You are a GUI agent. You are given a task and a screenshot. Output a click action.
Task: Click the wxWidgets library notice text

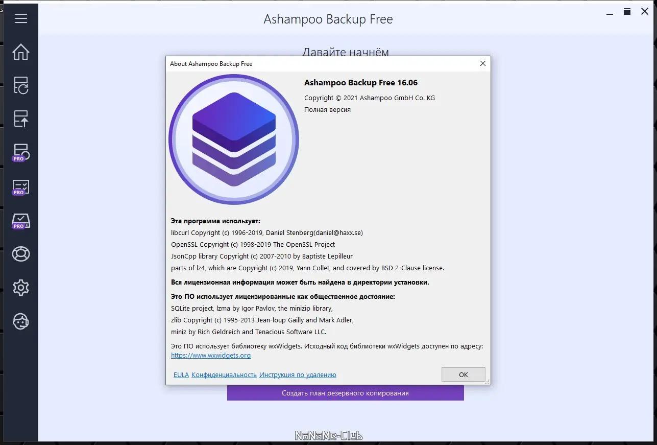[327, 346]
